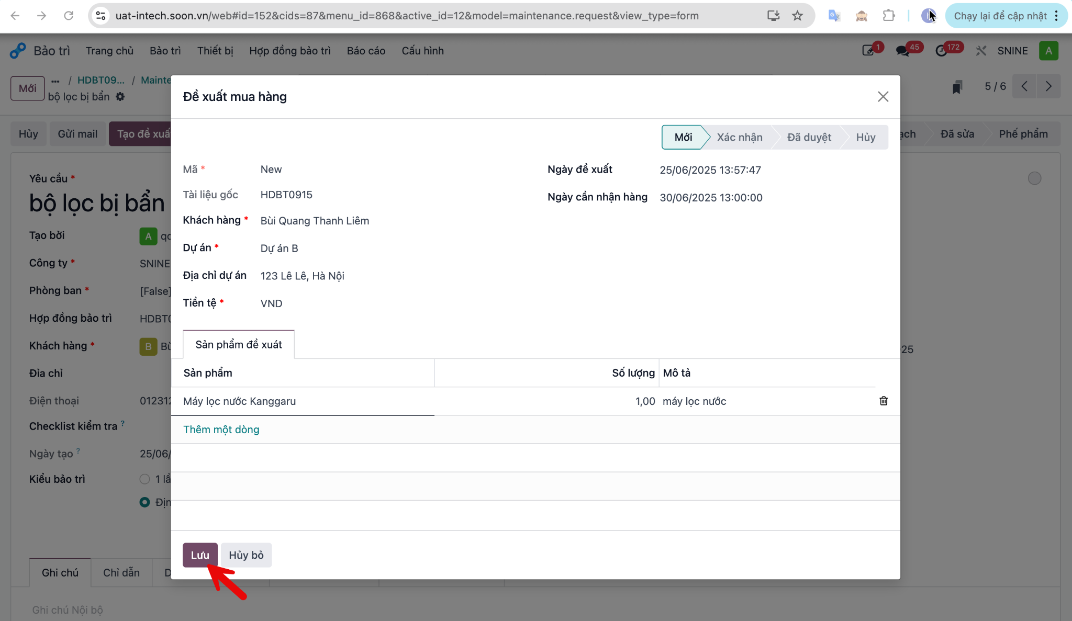Image resolution: width=1072 pixels, height=621 pixels.
Task: Select the Định kỳ radio option
Action: pos(144,502)
